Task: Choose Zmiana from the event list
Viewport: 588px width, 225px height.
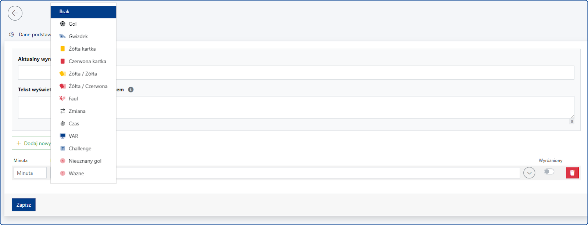Action: [77, 111]
